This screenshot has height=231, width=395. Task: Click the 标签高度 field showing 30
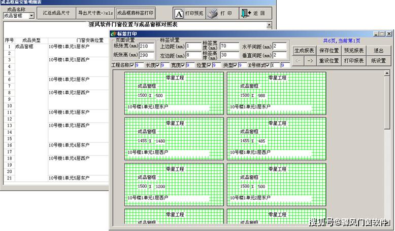point(229,55)
